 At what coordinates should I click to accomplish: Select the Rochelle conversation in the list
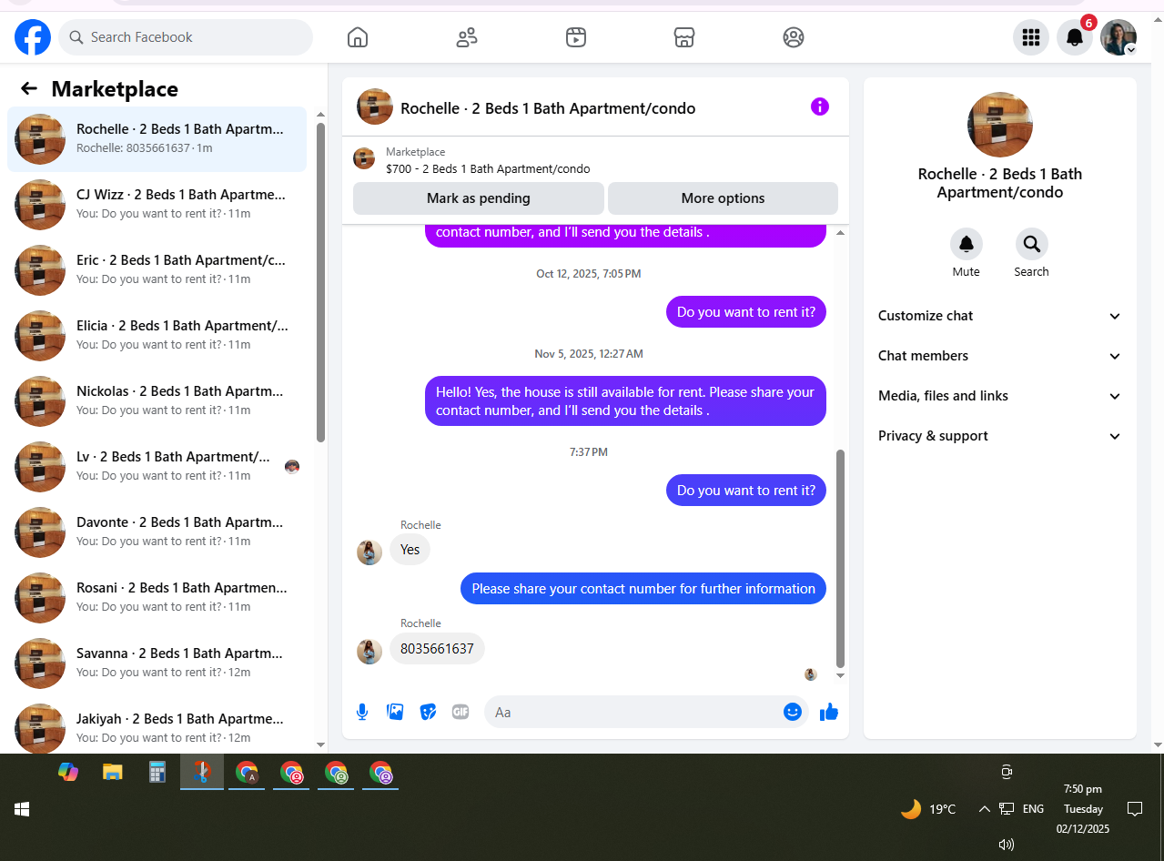[157, 139]
